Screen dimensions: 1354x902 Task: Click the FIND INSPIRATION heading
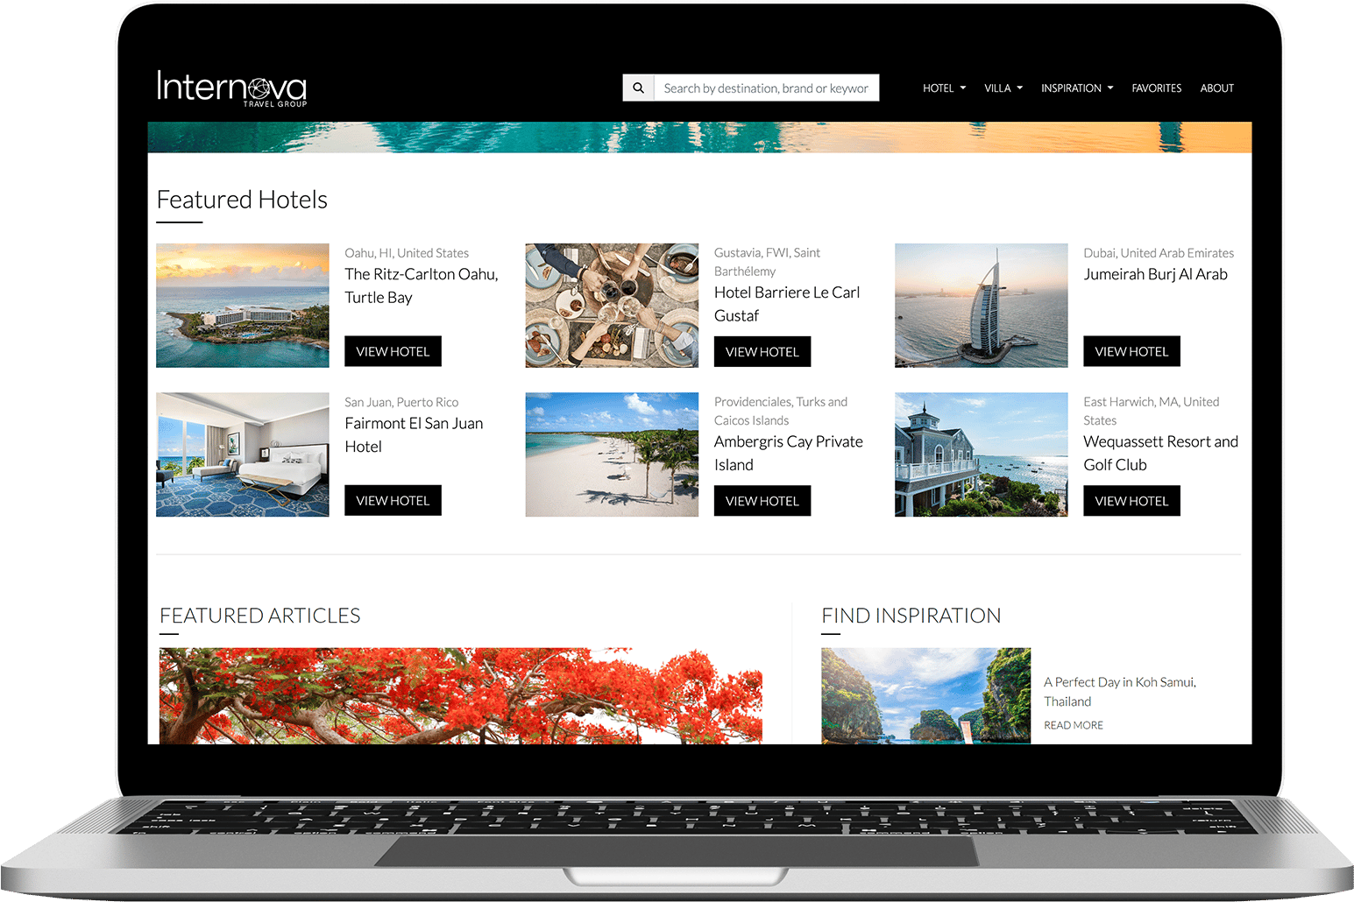pyautogui.click(x=911, y=616)
